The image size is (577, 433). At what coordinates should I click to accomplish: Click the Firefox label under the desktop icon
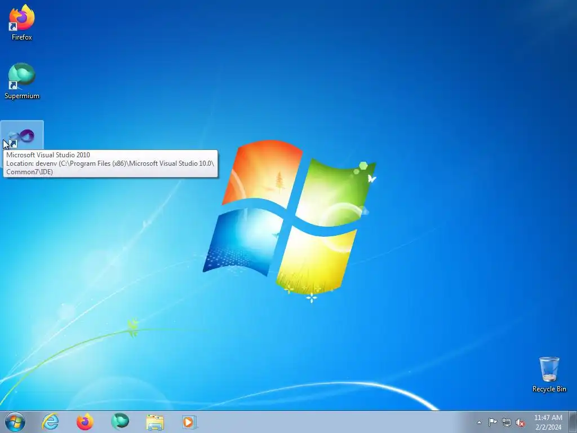(x=22, y=37)
